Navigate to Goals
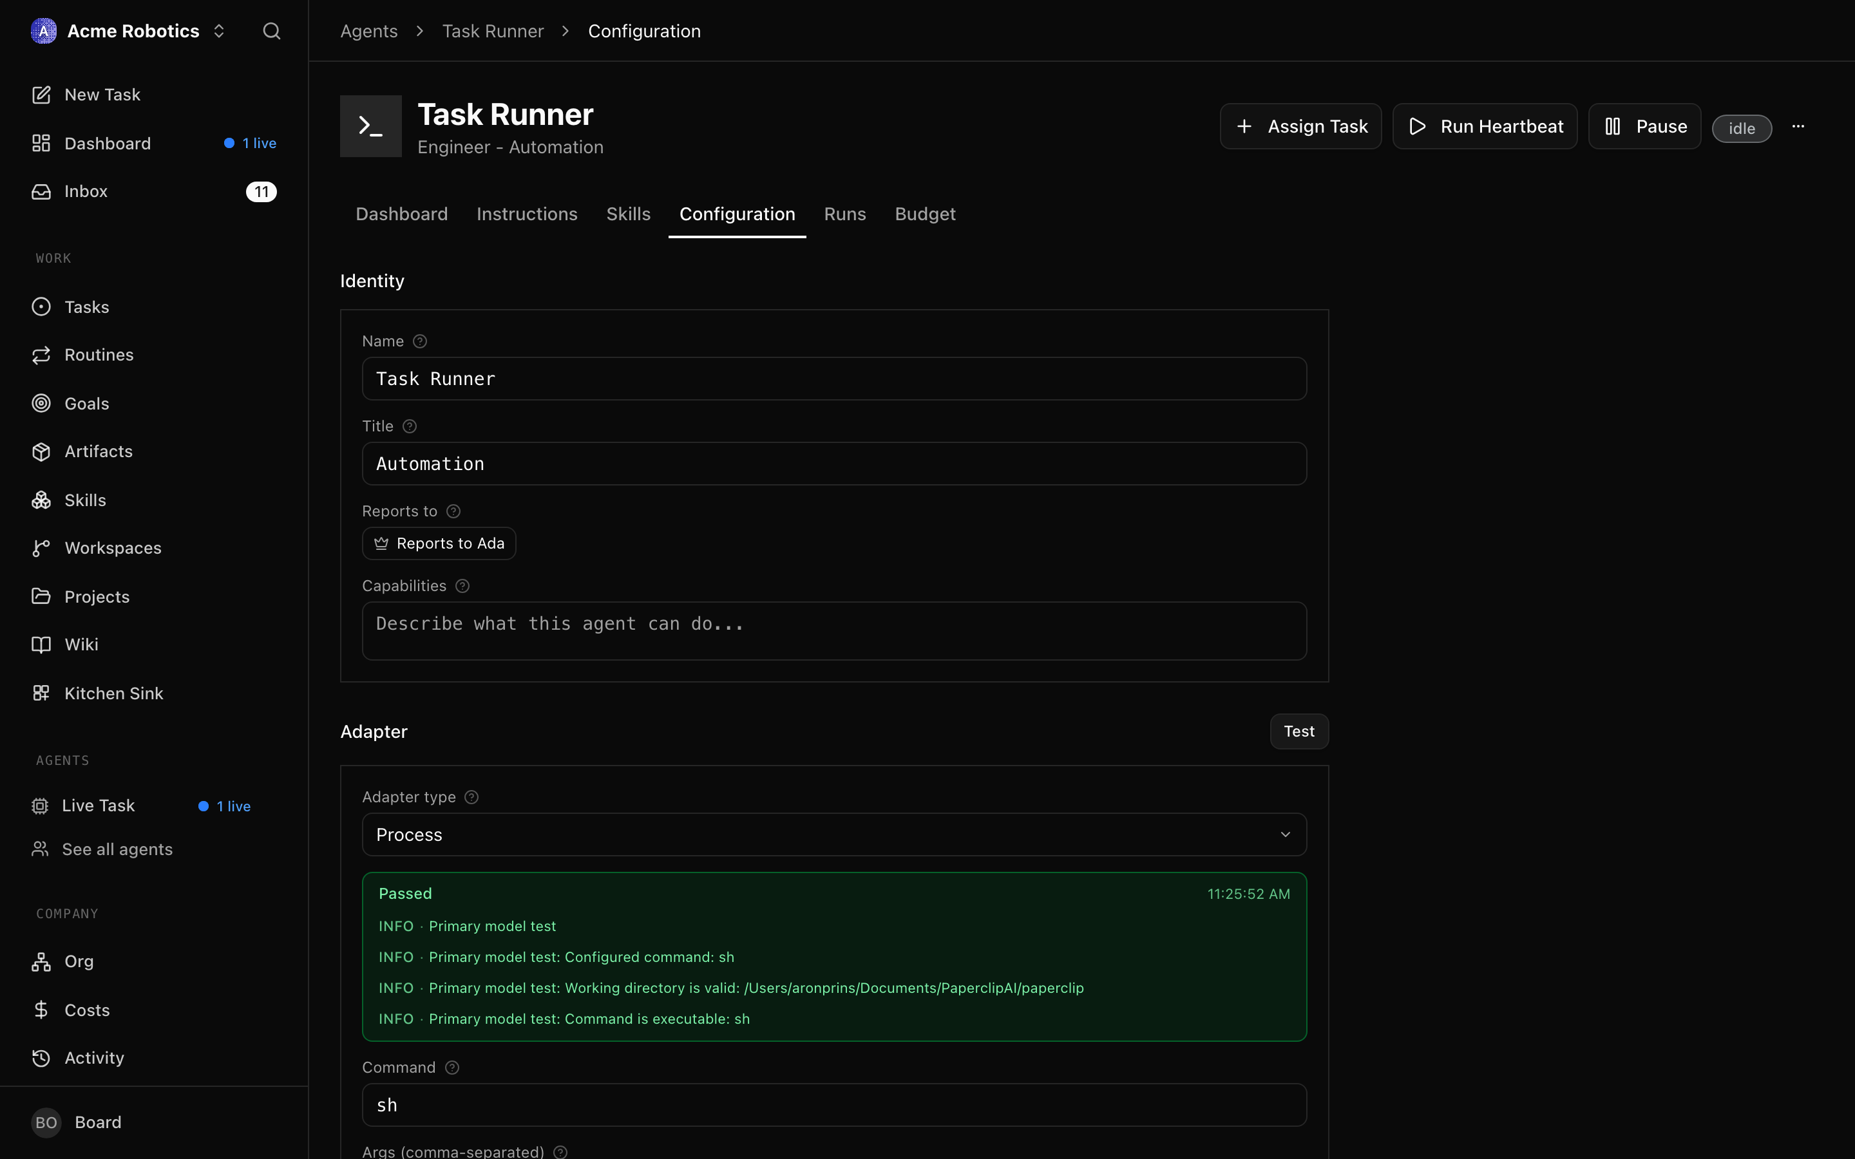 pyautogui.click(x=154, y=403)
